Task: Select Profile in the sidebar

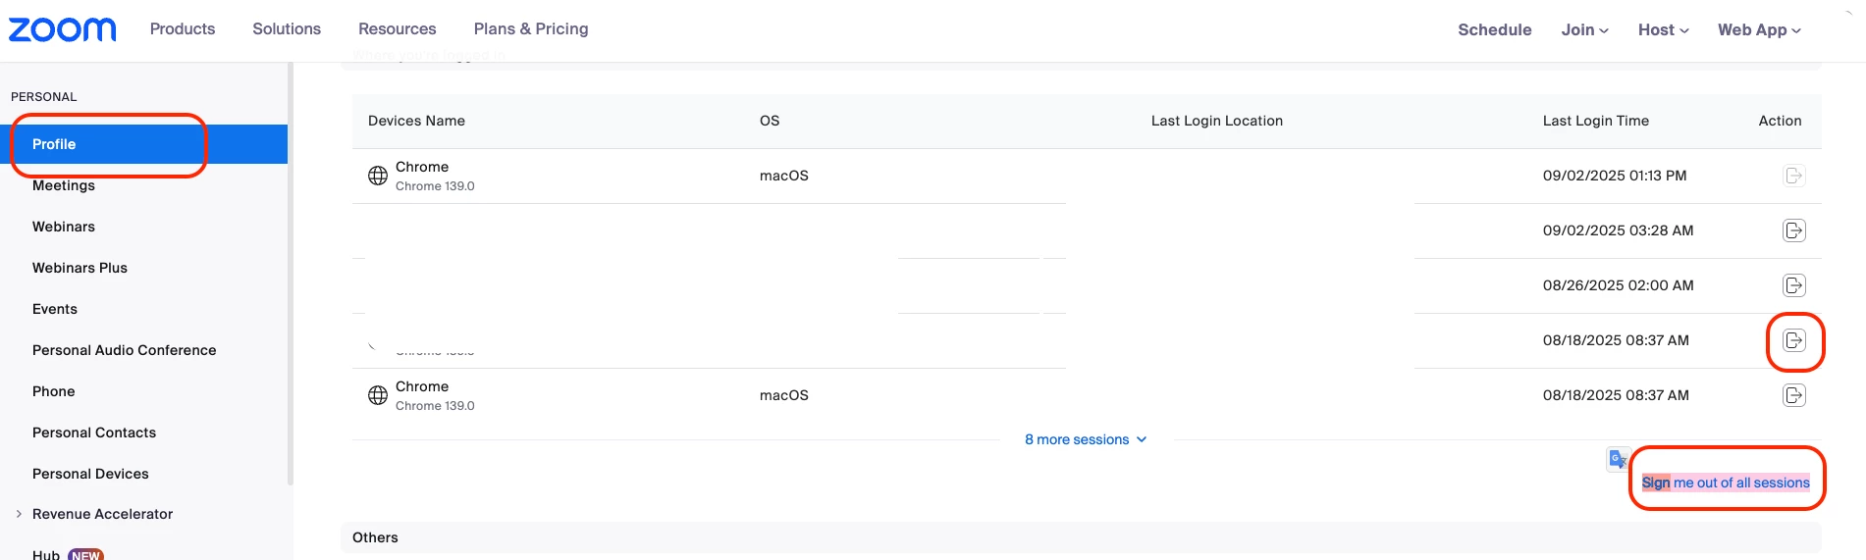Action: [x=143, y=144]
